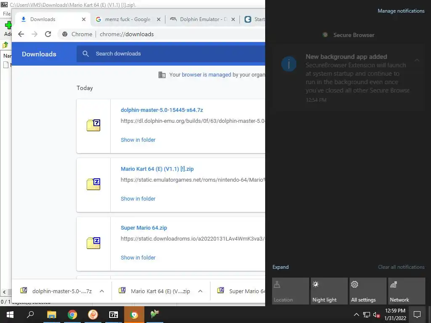
Task: Open Google Chrome from the taskbar
Action: 72,315
